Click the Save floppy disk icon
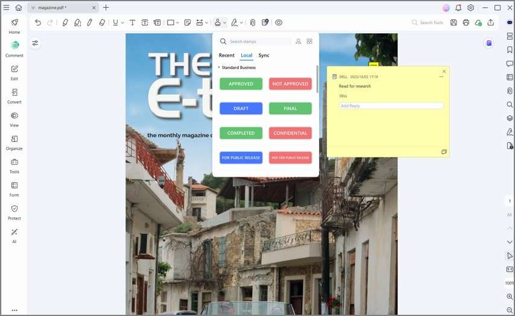515x316 pixels. point(453,22)
